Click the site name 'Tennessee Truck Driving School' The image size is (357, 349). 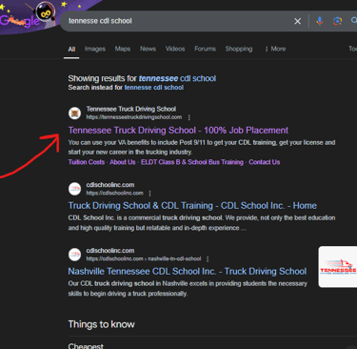[x=131, y=109]
